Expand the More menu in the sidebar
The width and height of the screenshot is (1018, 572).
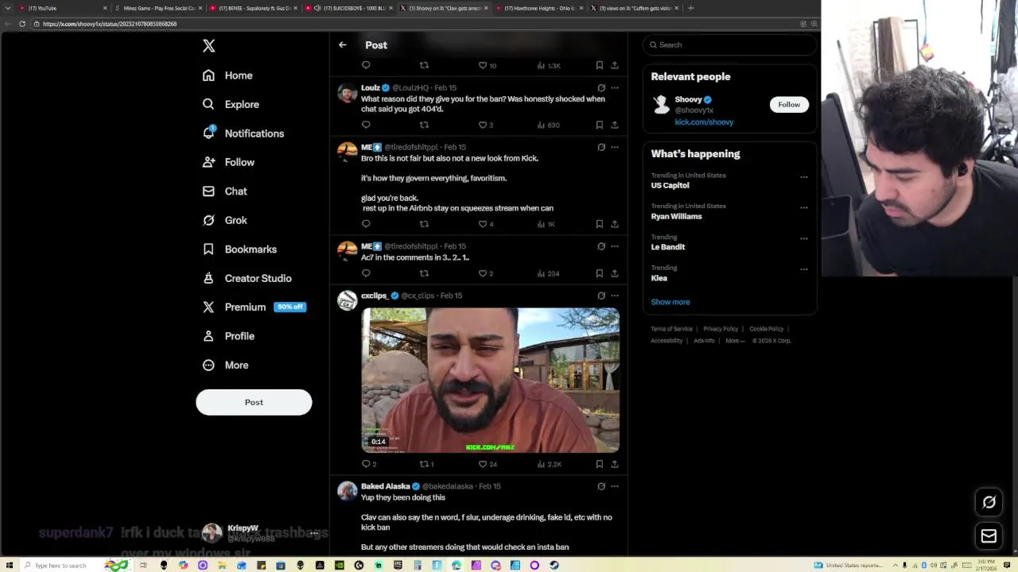coord(225,365)
